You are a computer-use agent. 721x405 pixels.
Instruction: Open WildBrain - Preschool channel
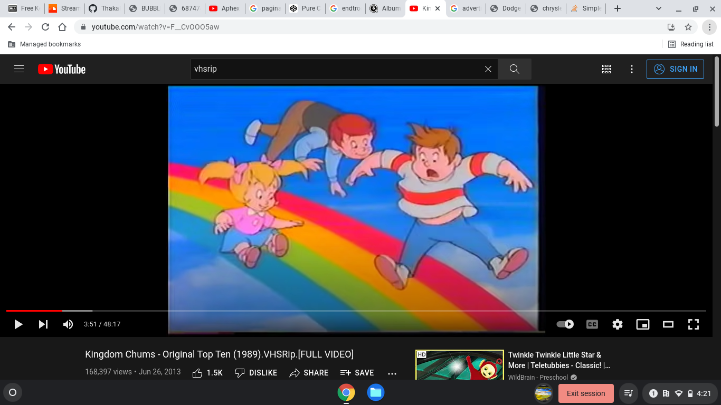538,378
